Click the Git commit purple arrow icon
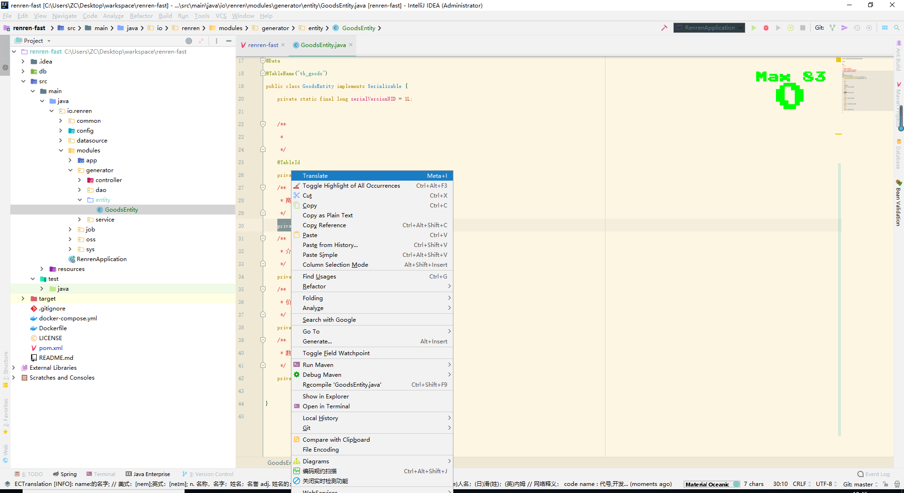The width and height of the screenshot is (904, 493). (x=845, y=28)
